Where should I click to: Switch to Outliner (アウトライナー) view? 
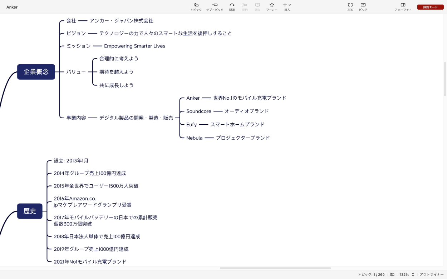432,274
